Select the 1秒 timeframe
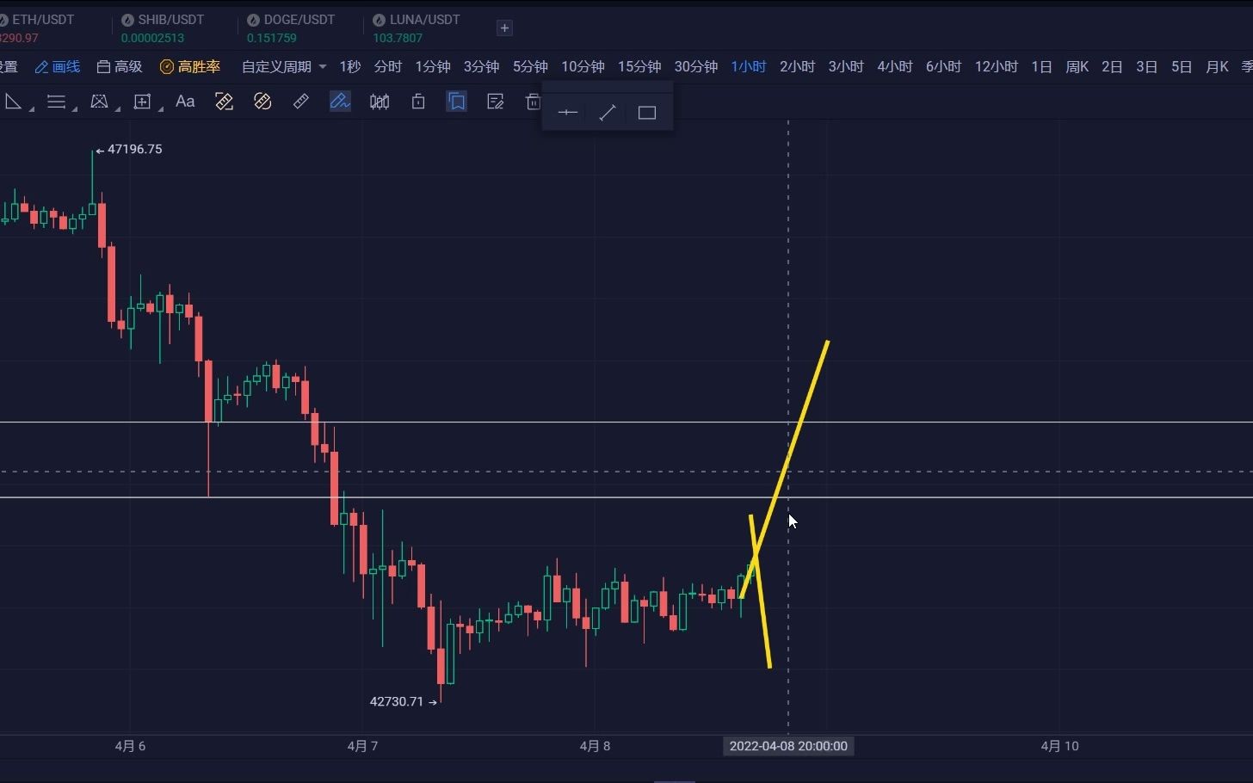 350,66
